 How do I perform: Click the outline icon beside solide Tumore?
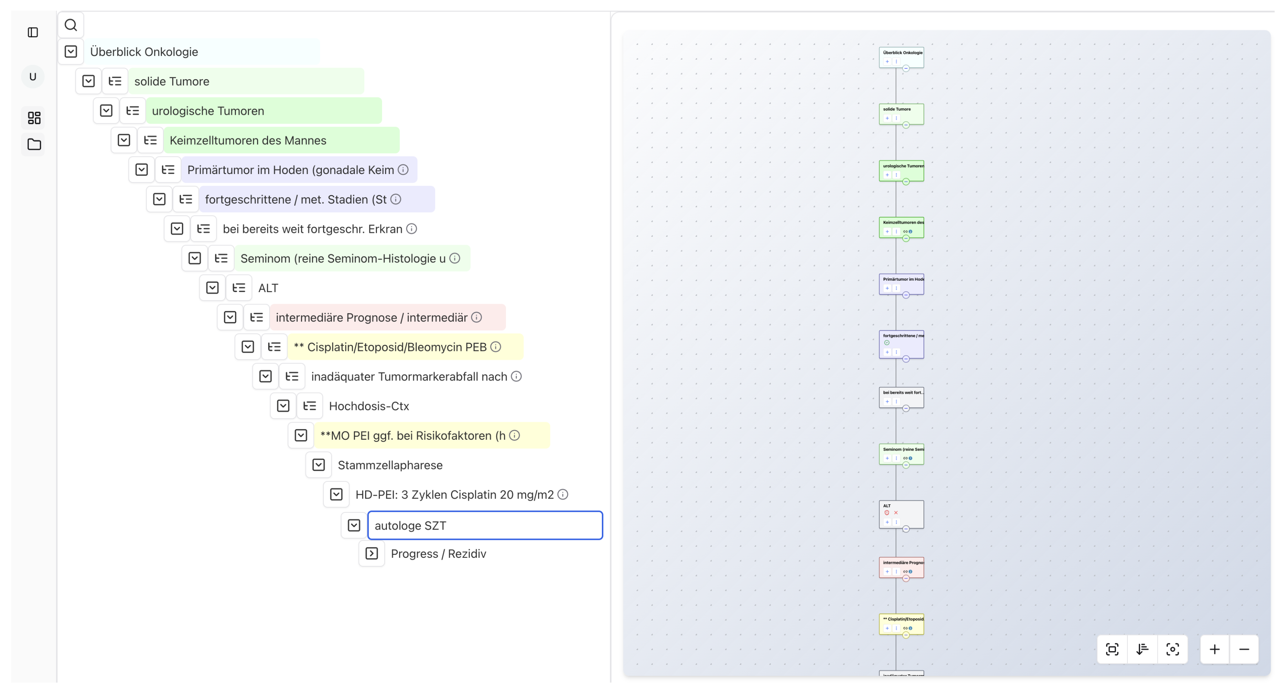coord(115,81)
